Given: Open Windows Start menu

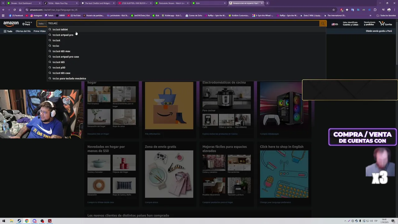Looking at the screenshot, I should click(4, 221).
